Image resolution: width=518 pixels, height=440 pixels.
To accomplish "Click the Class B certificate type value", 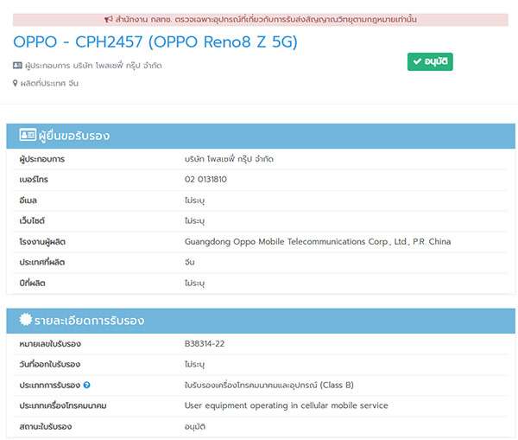I will tap(268, 385).
